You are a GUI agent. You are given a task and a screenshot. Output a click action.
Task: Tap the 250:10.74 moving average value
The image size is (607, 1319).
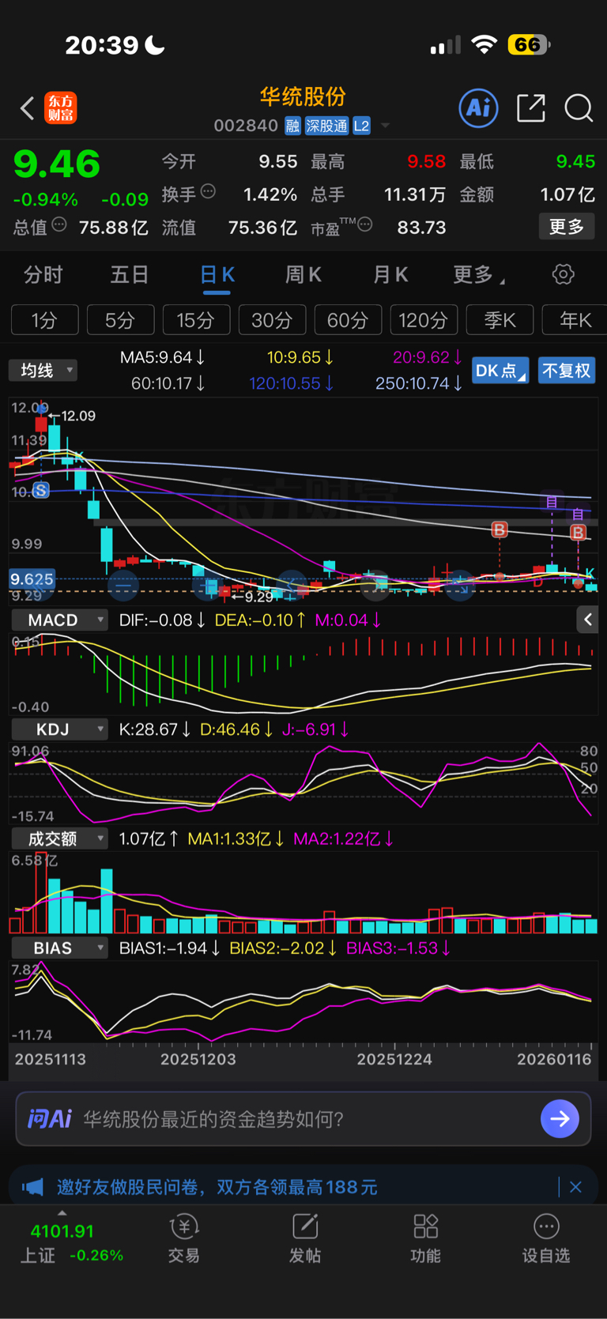click(x=419, y=383)
